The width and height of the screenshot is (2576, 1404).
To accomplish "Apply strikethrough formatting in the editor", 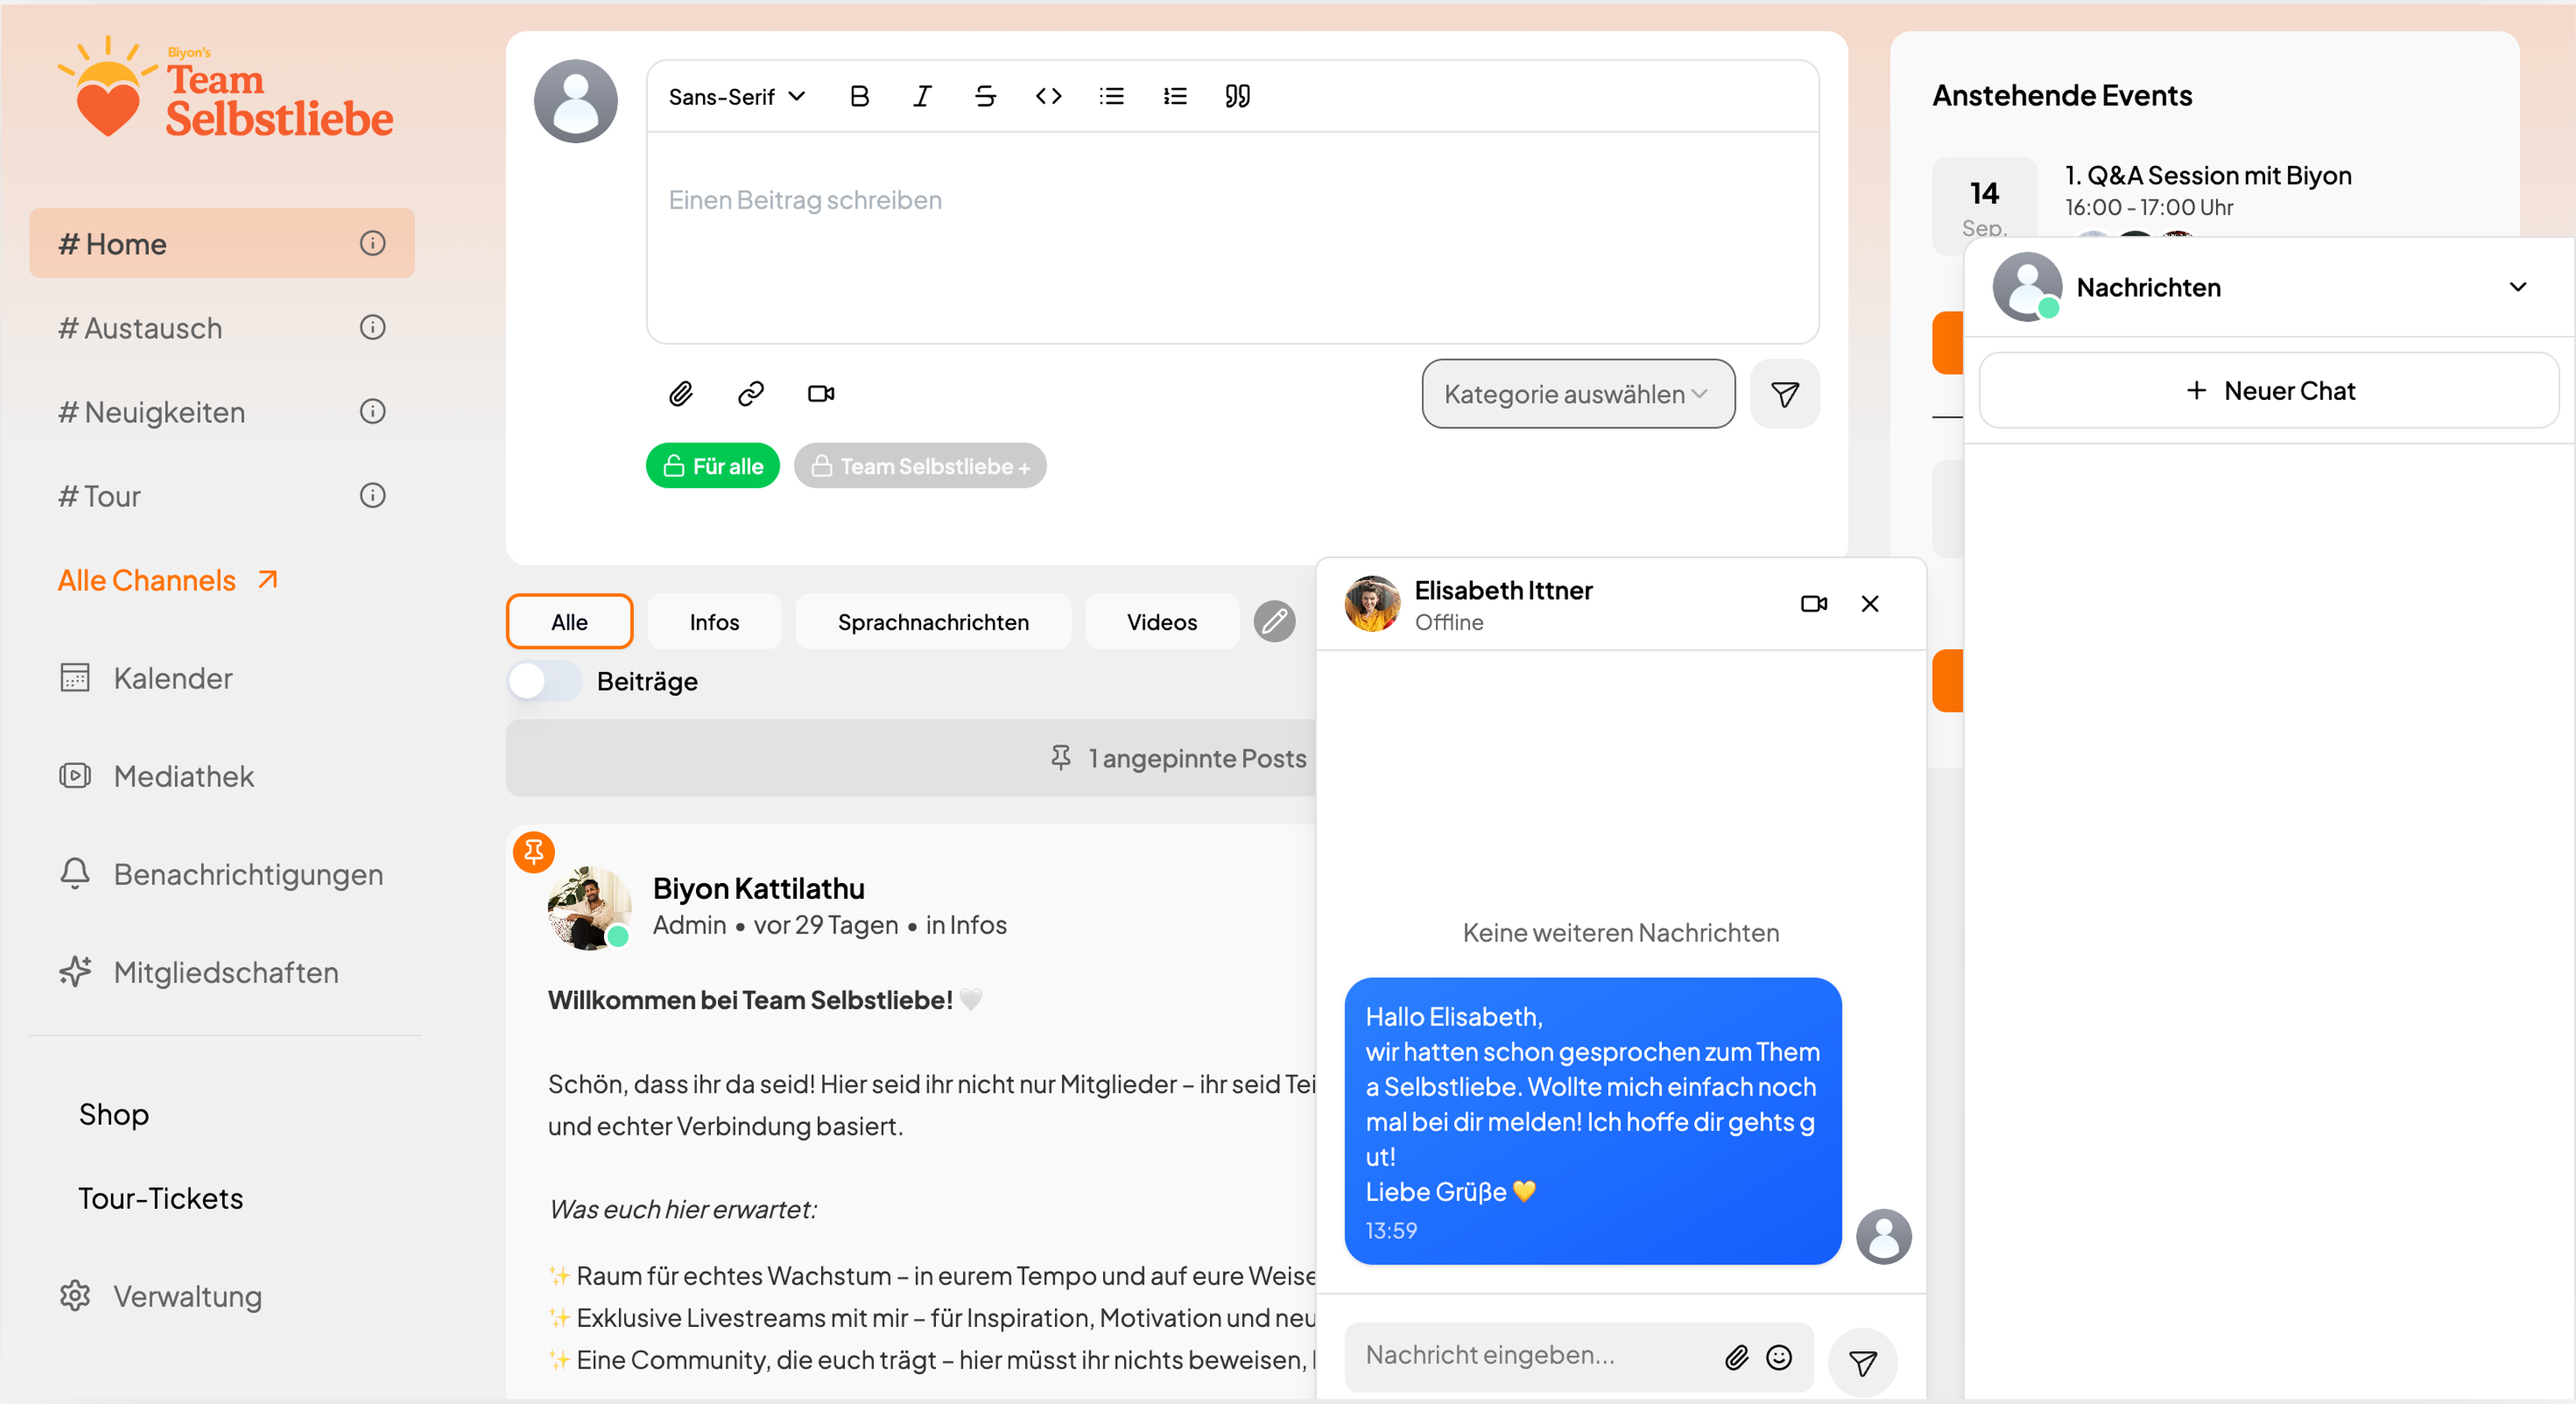I will (x=985, y=96).
